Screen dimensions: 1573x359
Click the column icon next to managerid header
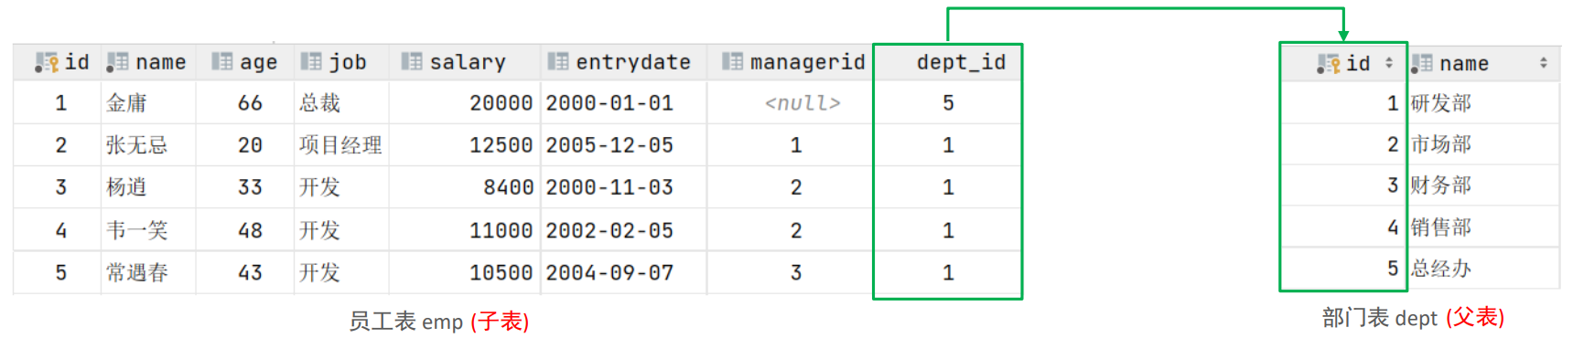click(732, 61)
